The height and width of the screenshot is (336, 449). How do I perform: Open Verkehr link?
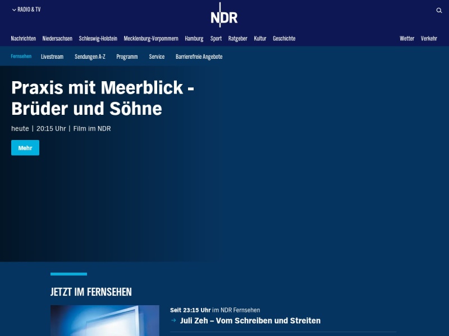[429, 39]
